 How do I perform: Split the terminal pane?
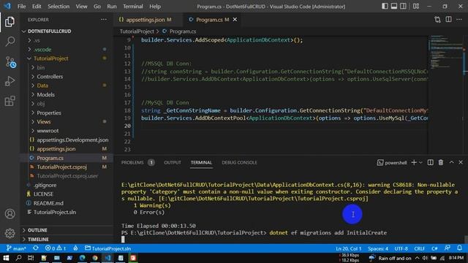click(431, 162)
